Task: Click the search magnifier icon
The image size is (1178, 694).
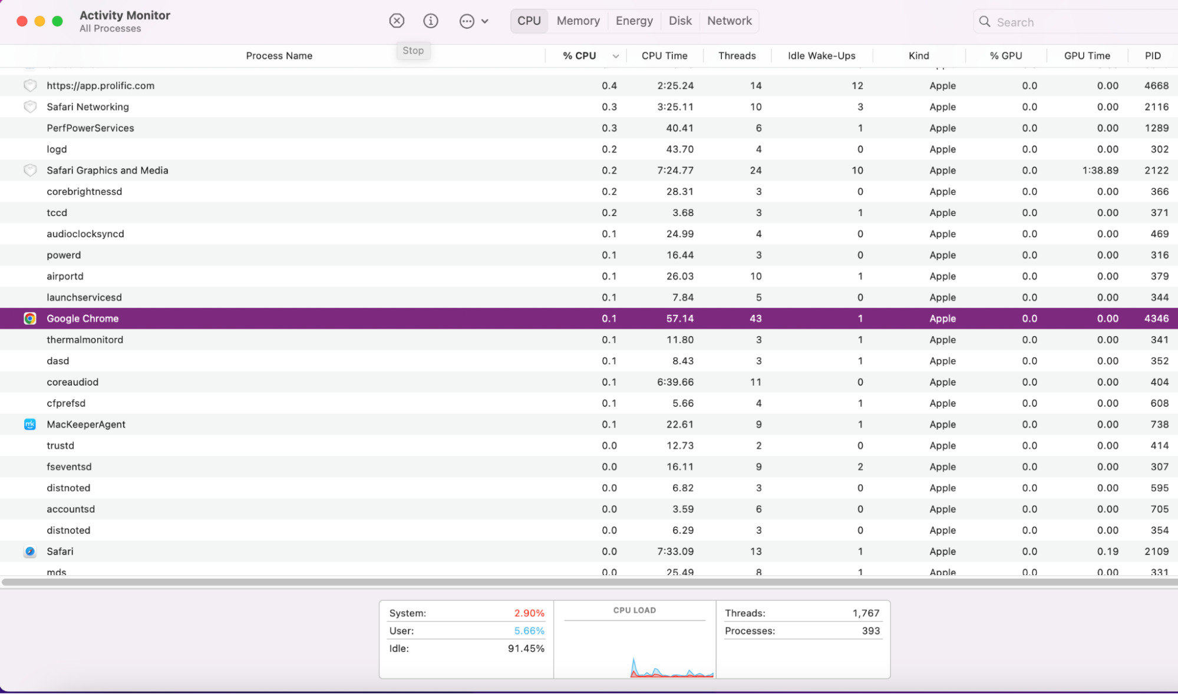Action: coord(984,22)
